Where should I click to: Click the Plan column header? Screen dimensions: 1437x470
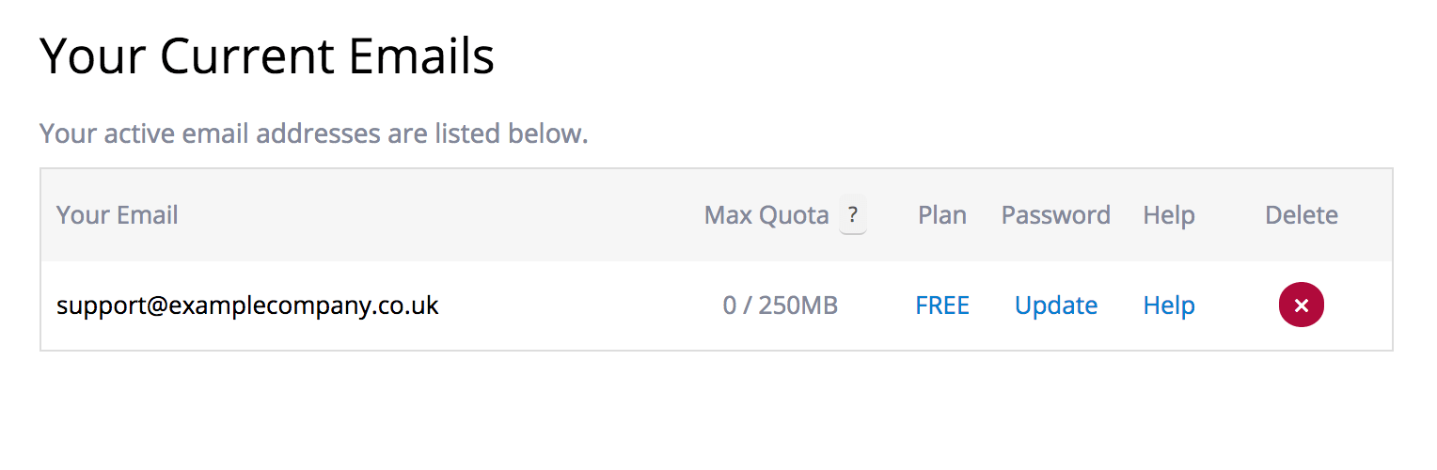[942, 215]
